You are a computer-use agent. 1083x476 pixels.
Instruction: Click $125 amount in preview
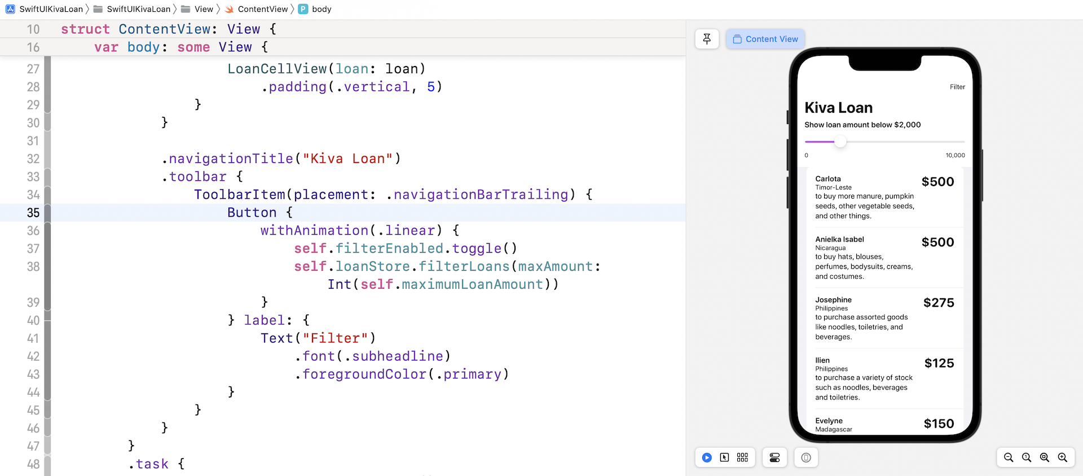[x=939, y=363]
